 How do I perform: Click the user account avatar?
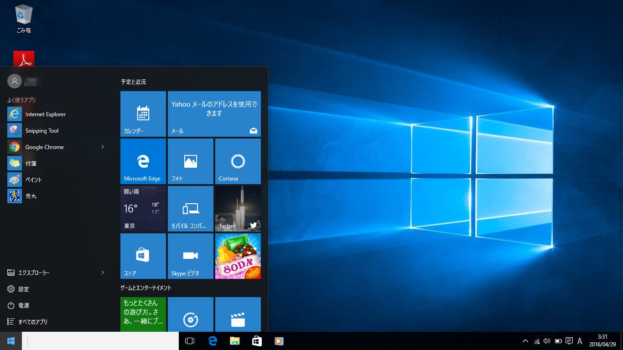tap(15, 81)
